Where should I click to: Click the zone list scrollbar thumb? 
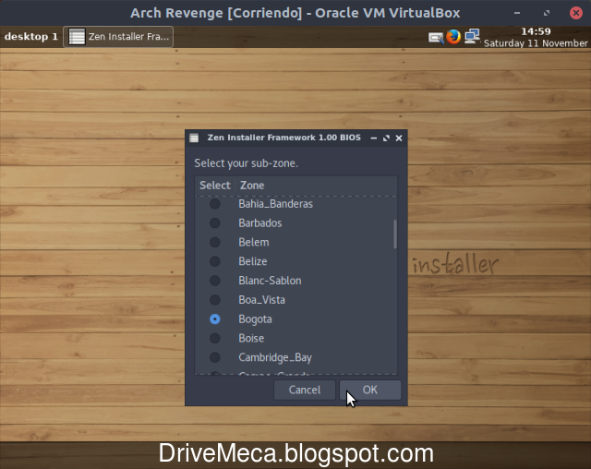[x=394, y=234]
